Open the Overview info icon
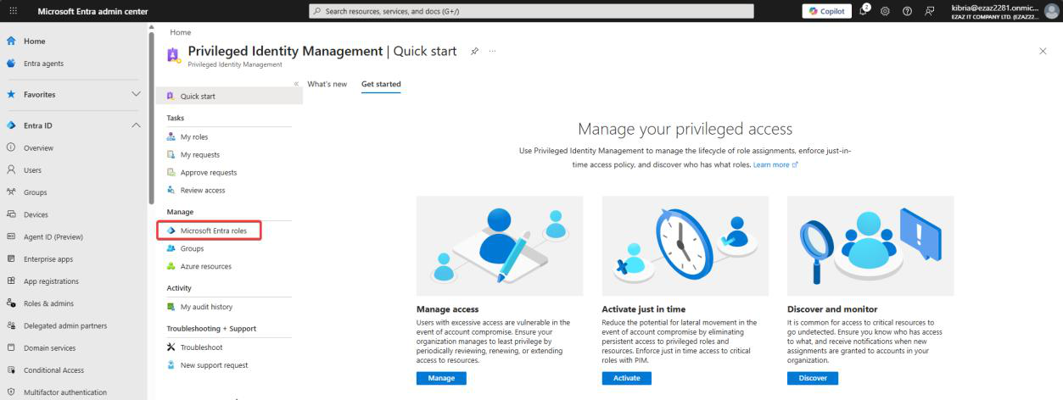 point(11,147)
